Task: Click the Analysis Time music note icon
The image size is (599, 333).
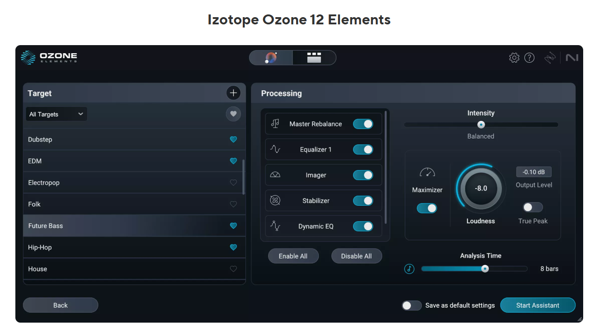Action: pos(409,269)
